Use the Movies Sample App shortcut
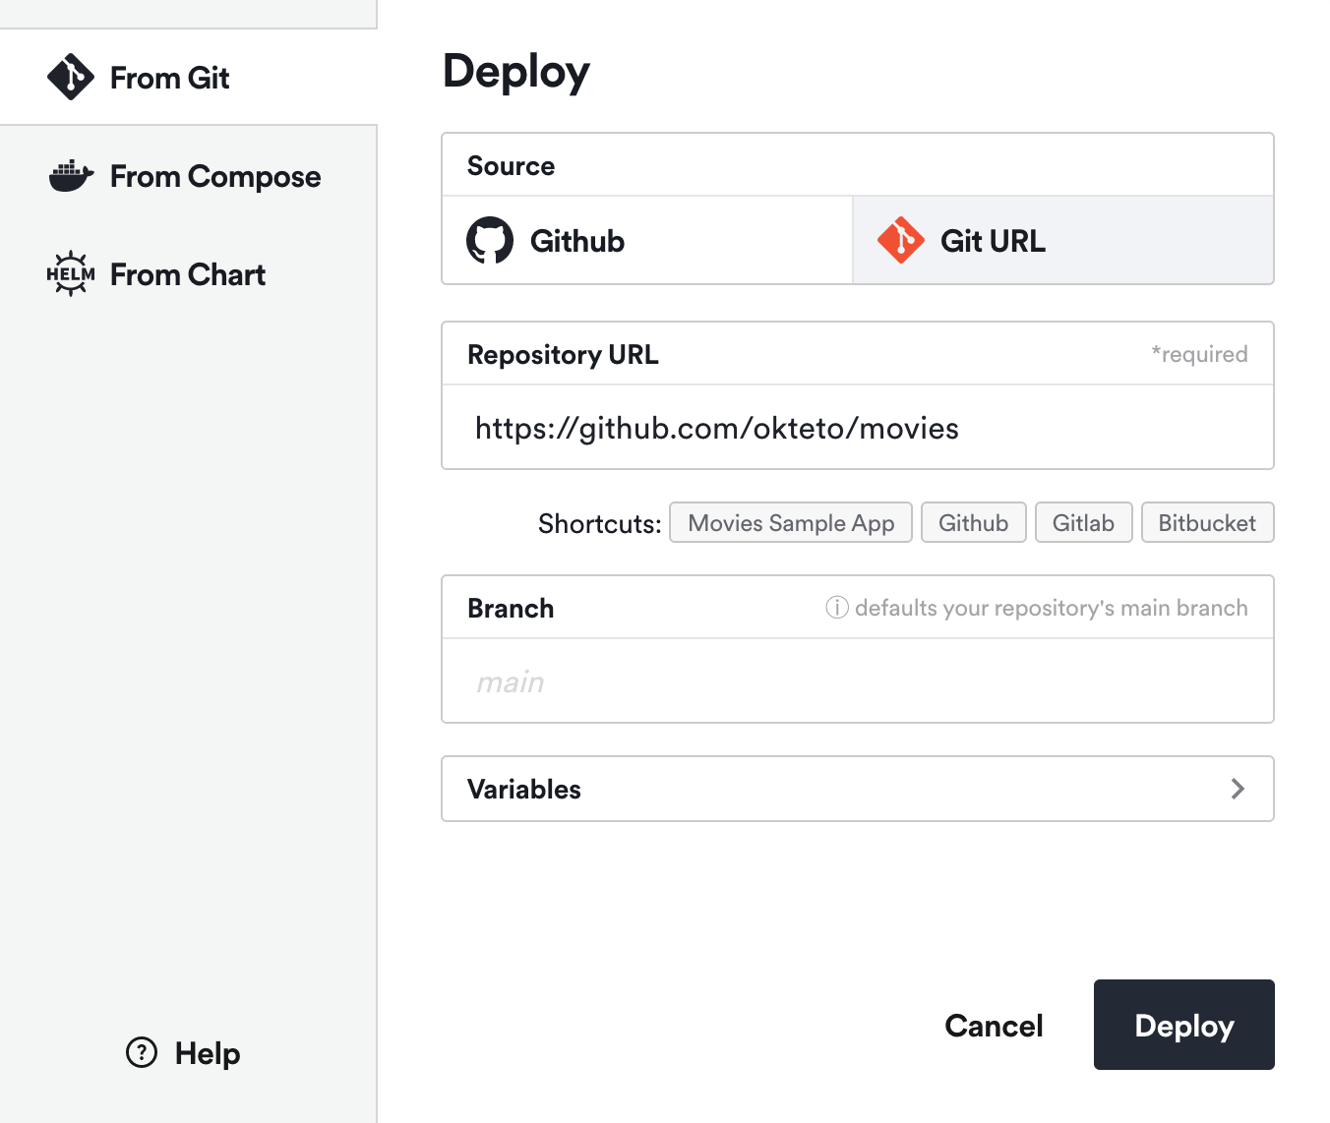This screenshot has width=1330, height=1123. coord(791,522)
